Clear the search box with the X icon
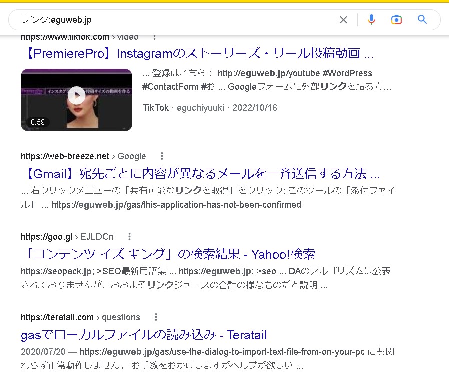449x391 pixels. 343,20
